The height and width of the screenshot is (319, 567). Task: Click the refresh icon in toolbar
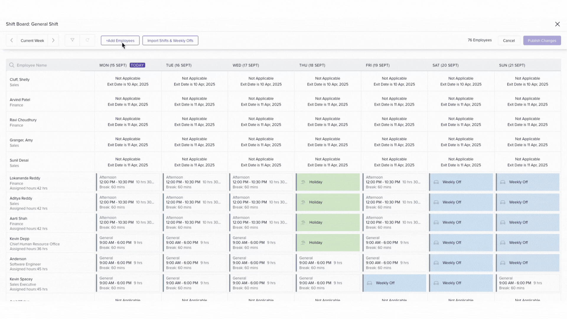(87, 40)
